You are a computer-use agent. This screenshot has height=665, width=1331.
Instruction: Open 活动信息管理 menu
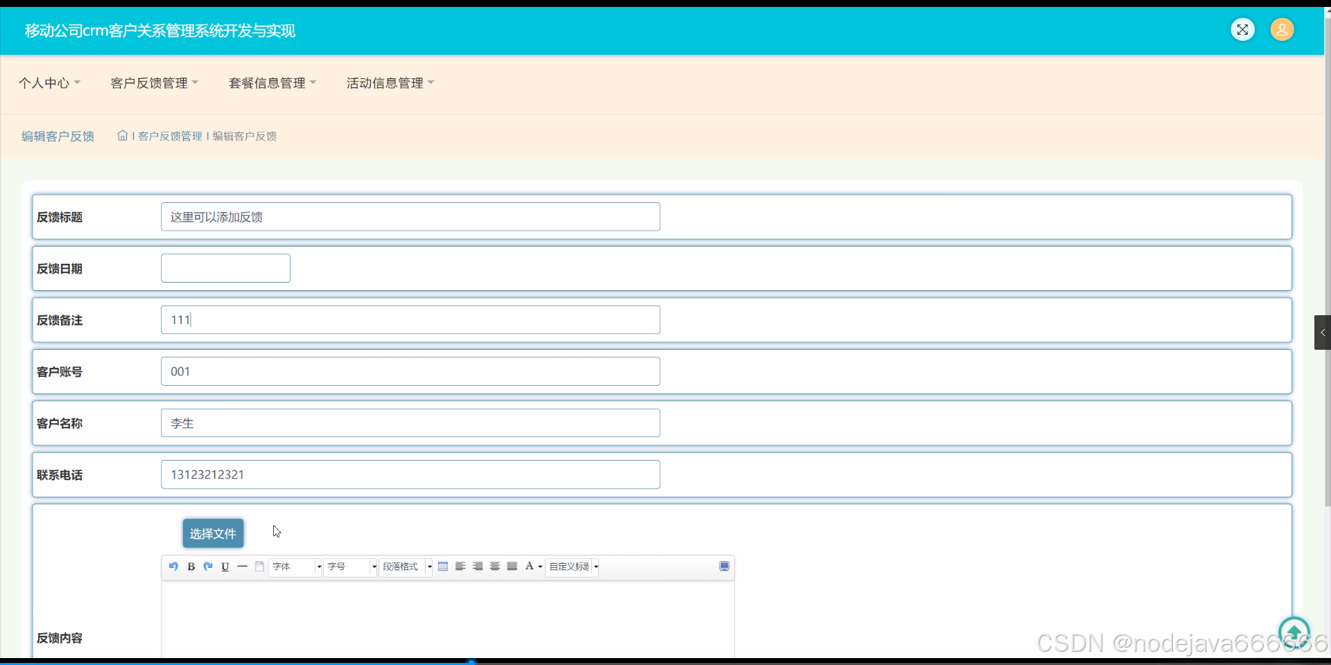390,83
